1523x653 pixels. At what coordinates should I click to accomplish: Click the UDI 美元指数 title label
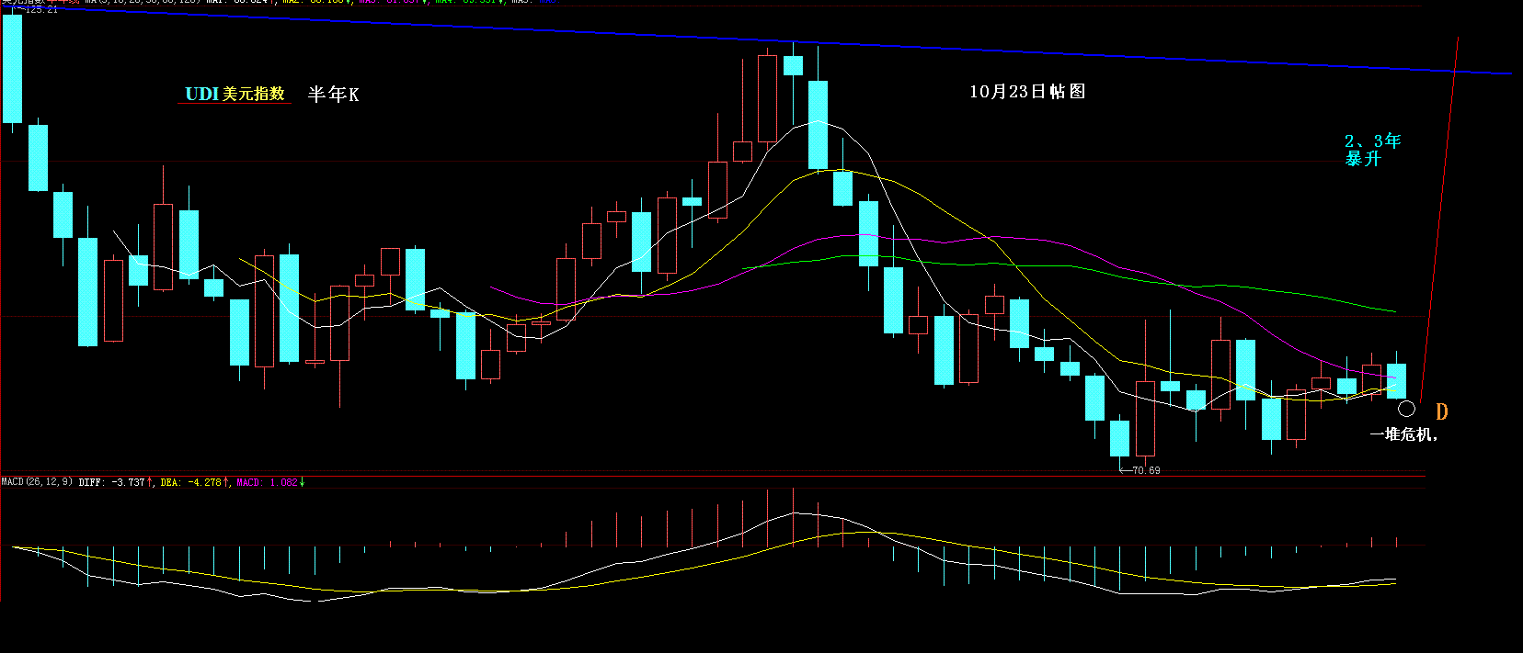pos(235,94)
